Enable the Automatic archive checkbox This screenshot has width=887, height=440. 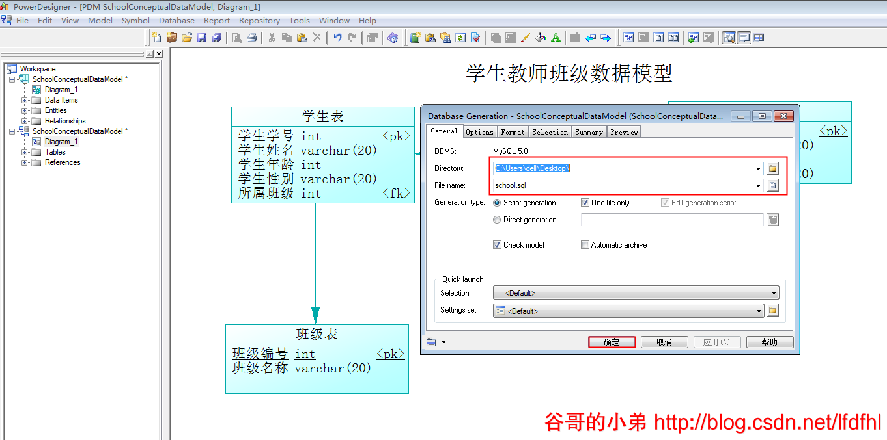585,244
